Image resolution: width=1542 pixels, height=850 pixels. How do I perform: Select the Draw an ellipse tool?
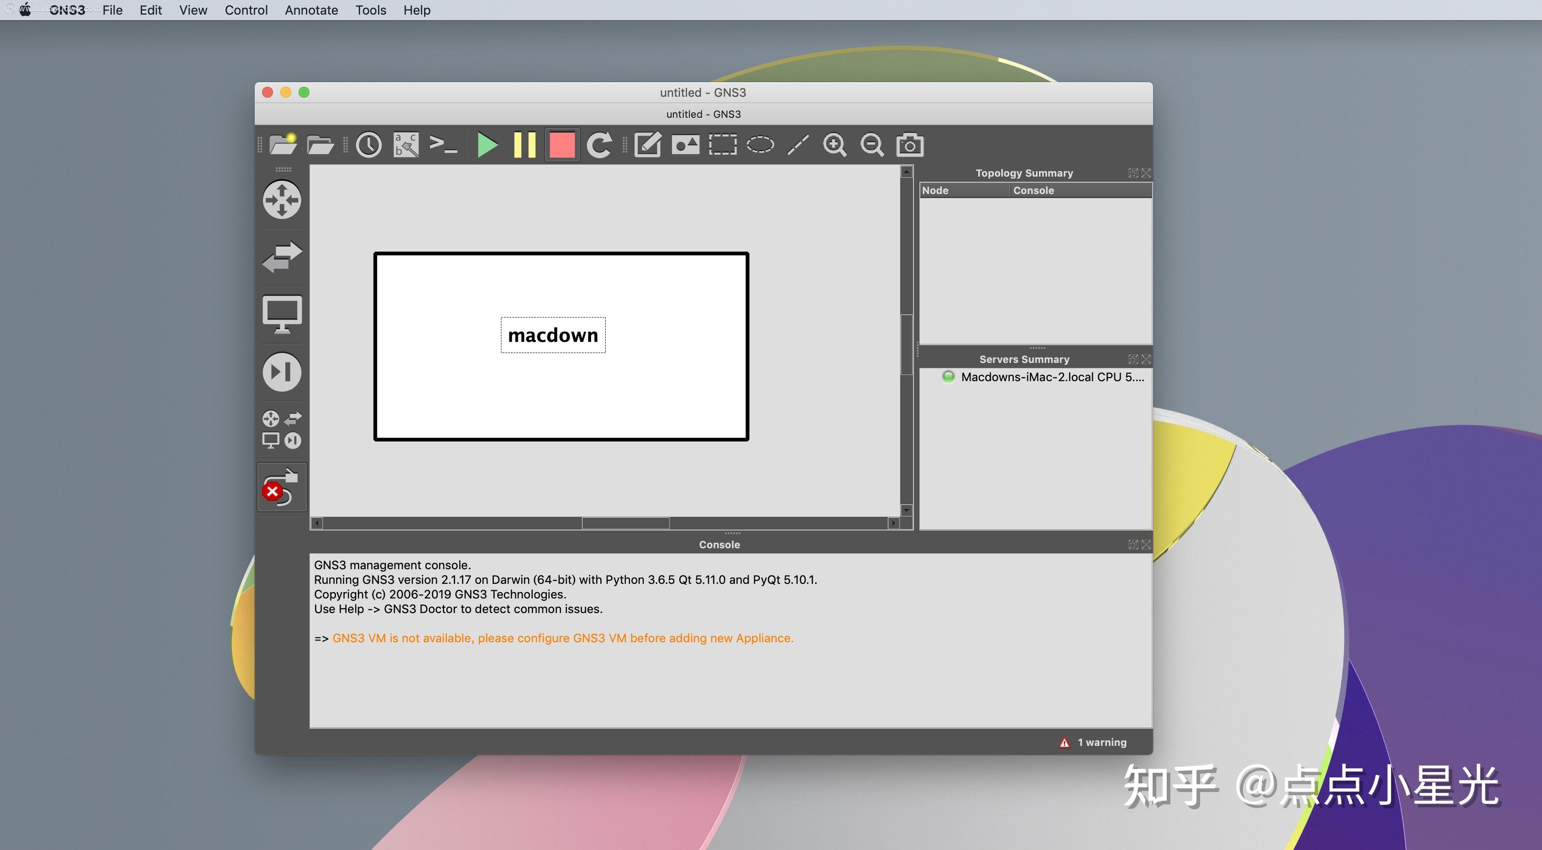760,145
